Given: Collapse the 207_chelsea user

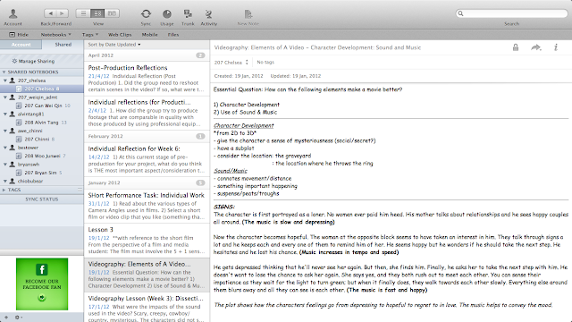Looking at the screenshot, I should point(5,80).
